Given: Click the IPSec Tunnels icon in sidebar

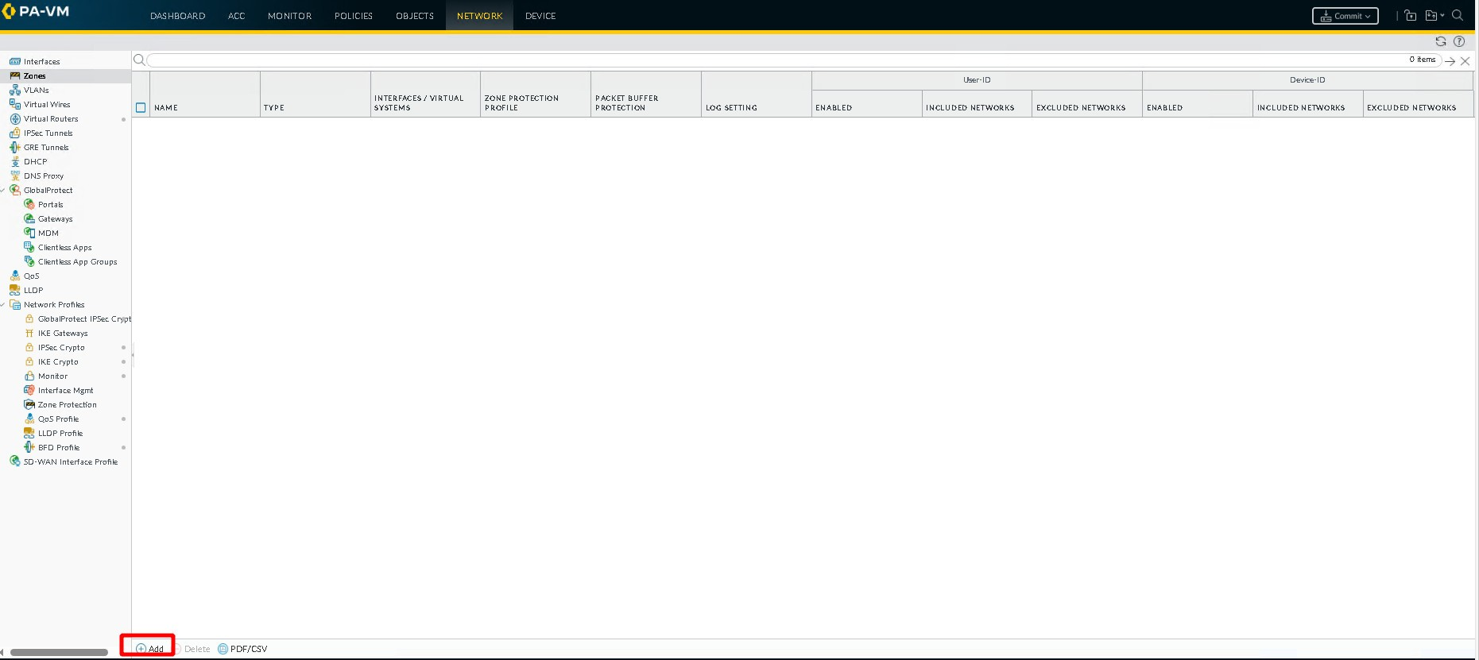Looking at the screenshot, I should [14, 133].
